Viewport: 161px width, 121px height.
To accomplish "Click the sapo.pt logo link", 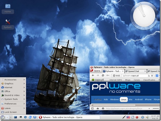I will click(98, 80).
